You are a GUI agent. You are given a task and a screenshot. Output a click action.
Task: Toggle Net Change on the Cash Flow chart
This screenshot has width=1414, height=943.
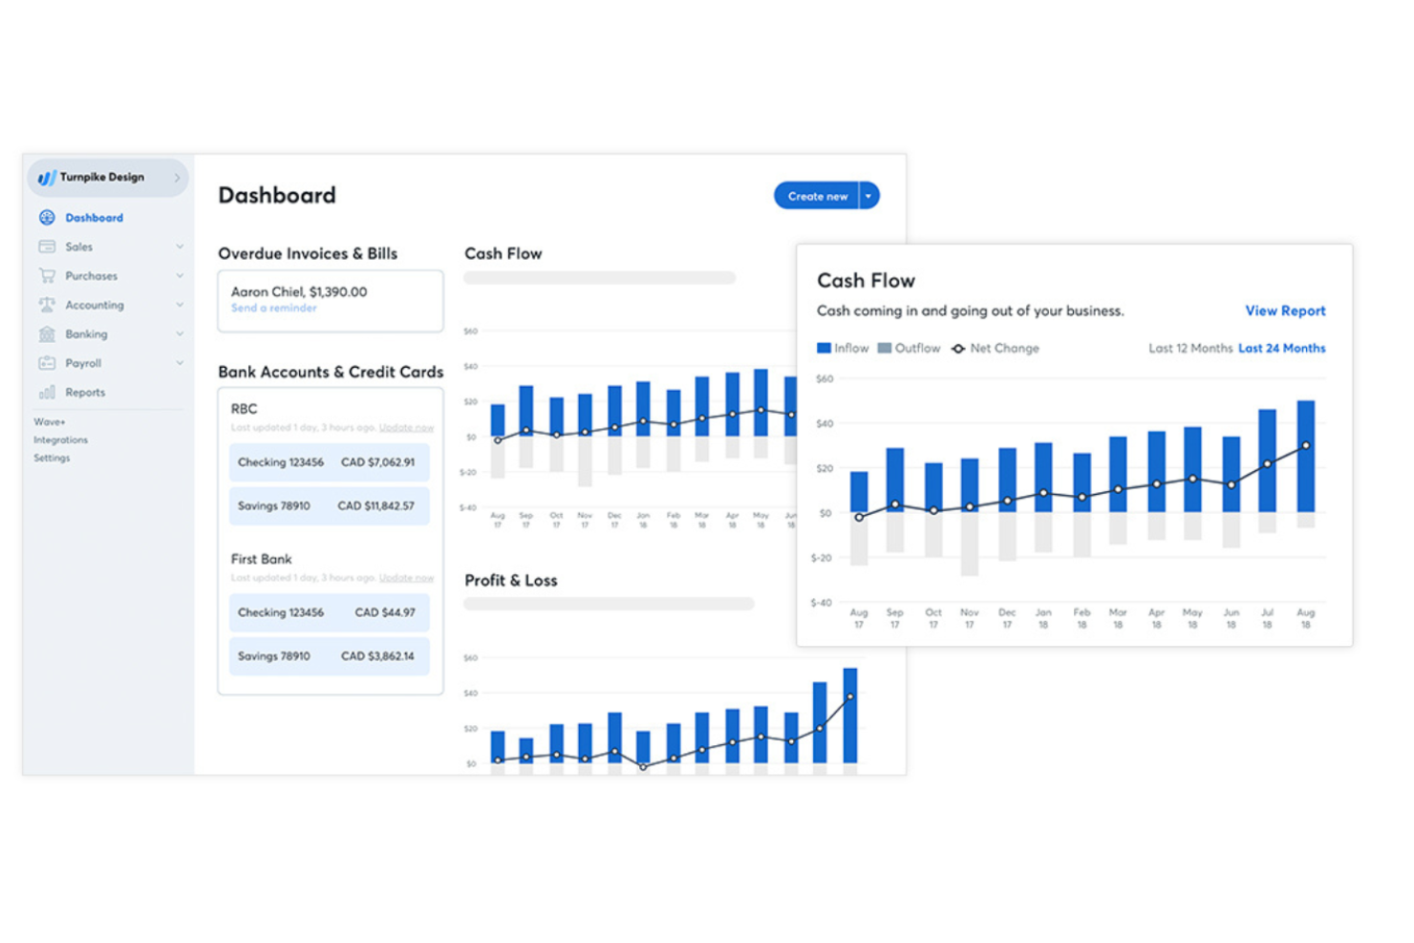point(995,348)
